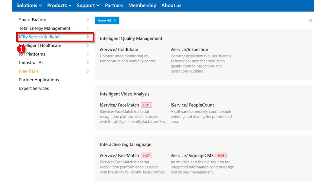Open iService/ ColdChain product link
The height and width of the screenshot is (183, 326).
pyautogui.click(x=119, y=49)
